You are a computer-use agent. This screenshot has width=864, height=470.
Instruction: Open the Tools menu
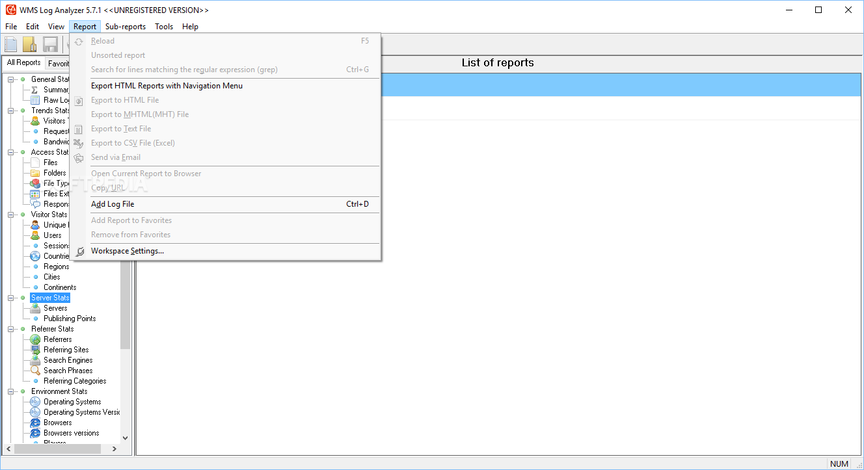click(x=164, y=27)
